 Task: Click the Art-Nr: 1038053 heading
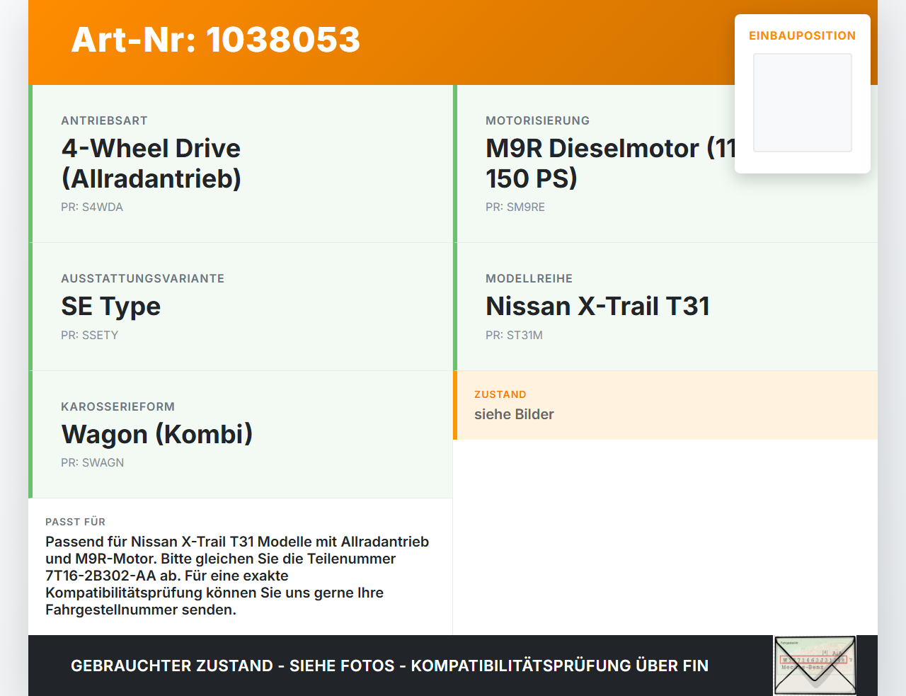[216, 40]
